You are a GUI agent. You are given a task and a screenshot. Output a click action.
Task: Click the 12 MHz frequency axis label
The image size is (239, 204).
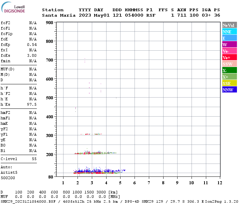(220, 183)
